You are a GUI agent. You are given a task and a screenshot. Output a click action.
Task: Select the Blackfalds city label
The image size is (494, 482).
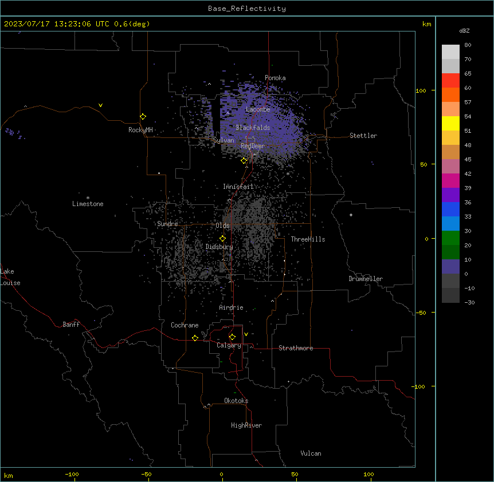click(x=253, y=128)
